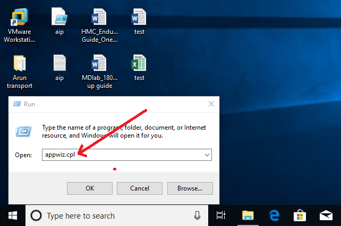Launch Microsoft Edge from the taskbar

click(274, 215)
